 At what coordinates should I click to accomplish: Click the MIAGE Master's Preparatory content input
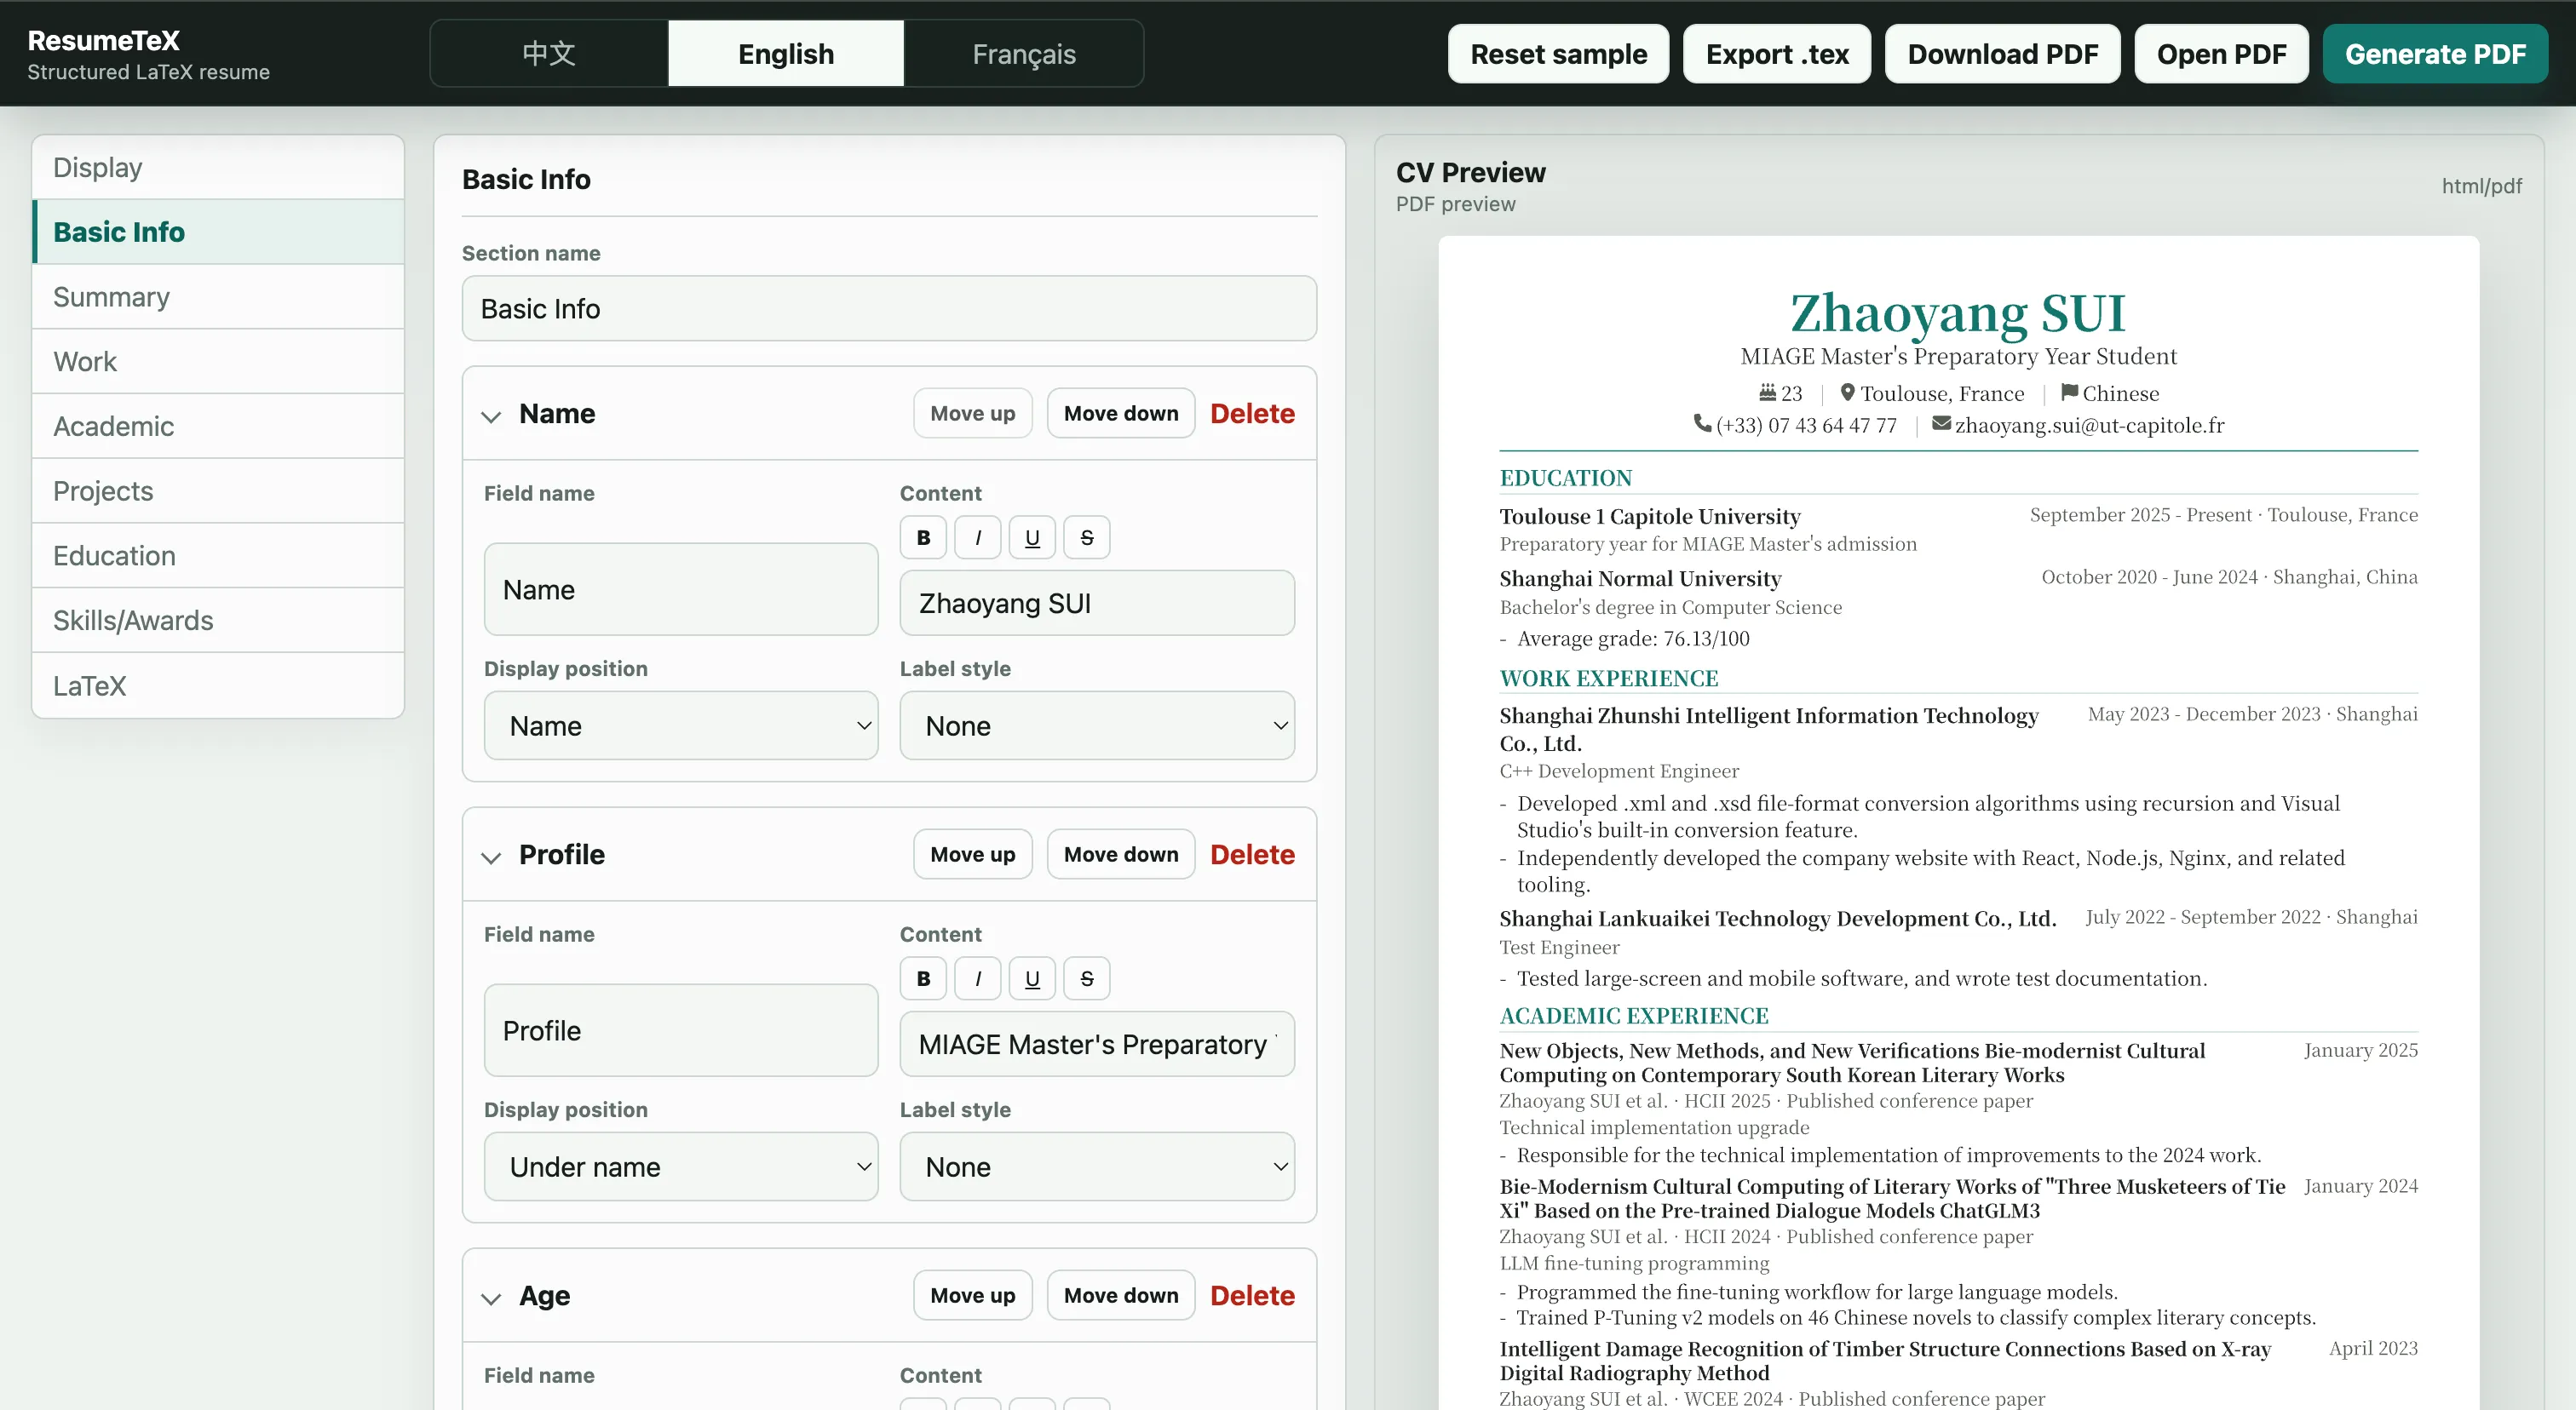click(x=1097, y=1044)
